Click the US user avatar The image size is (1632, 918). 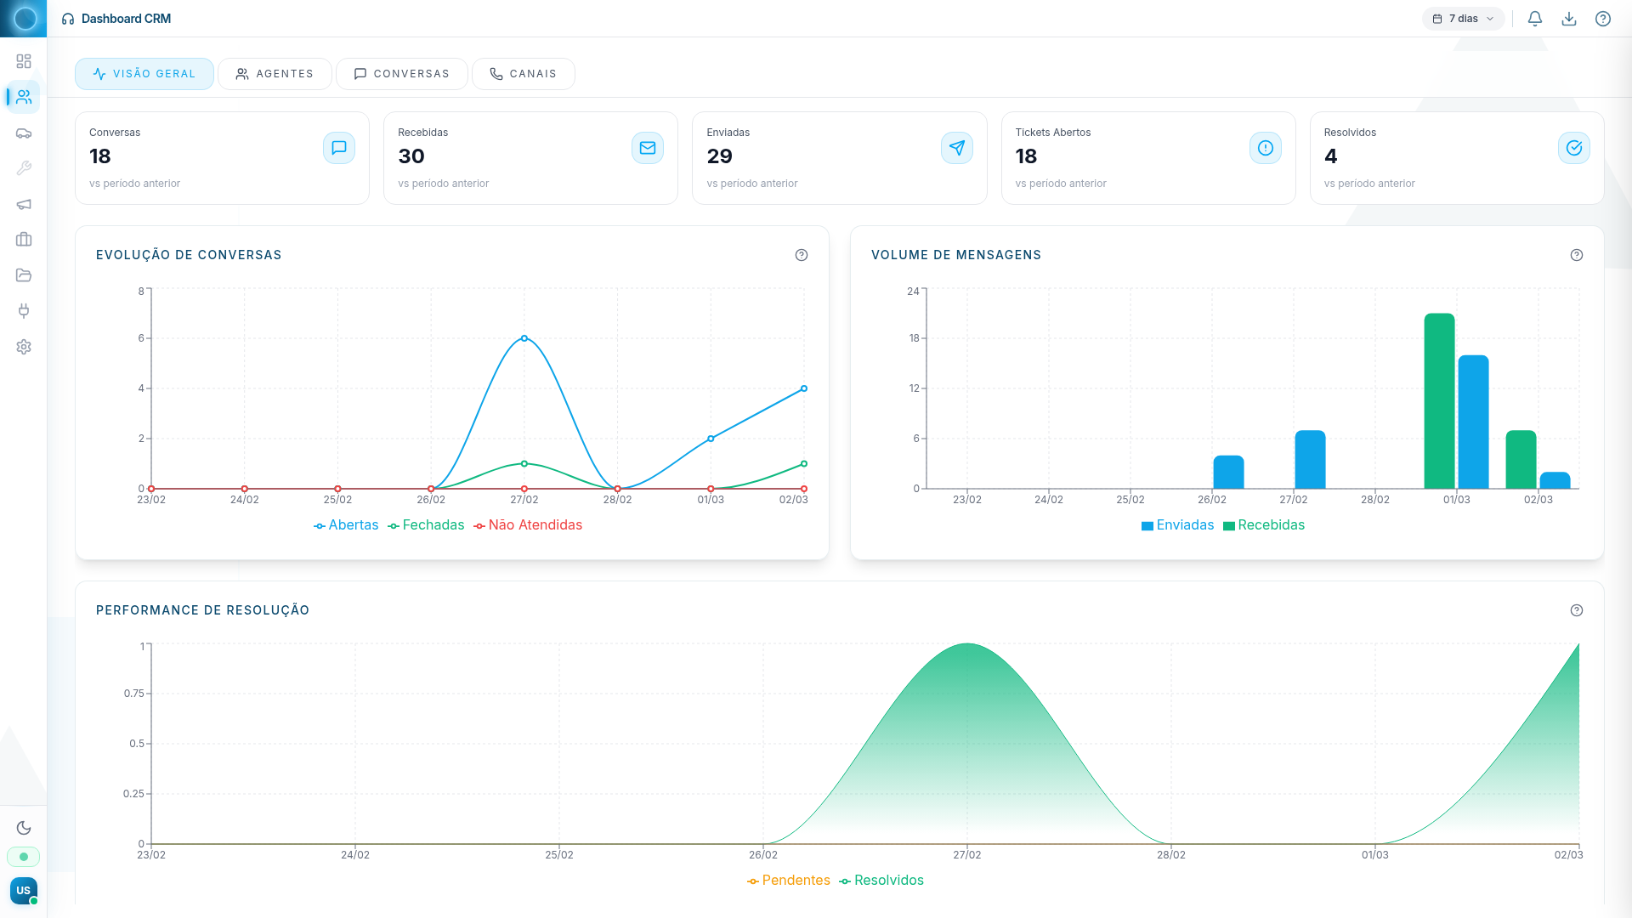pyautogui.click(x=23, y=890)
